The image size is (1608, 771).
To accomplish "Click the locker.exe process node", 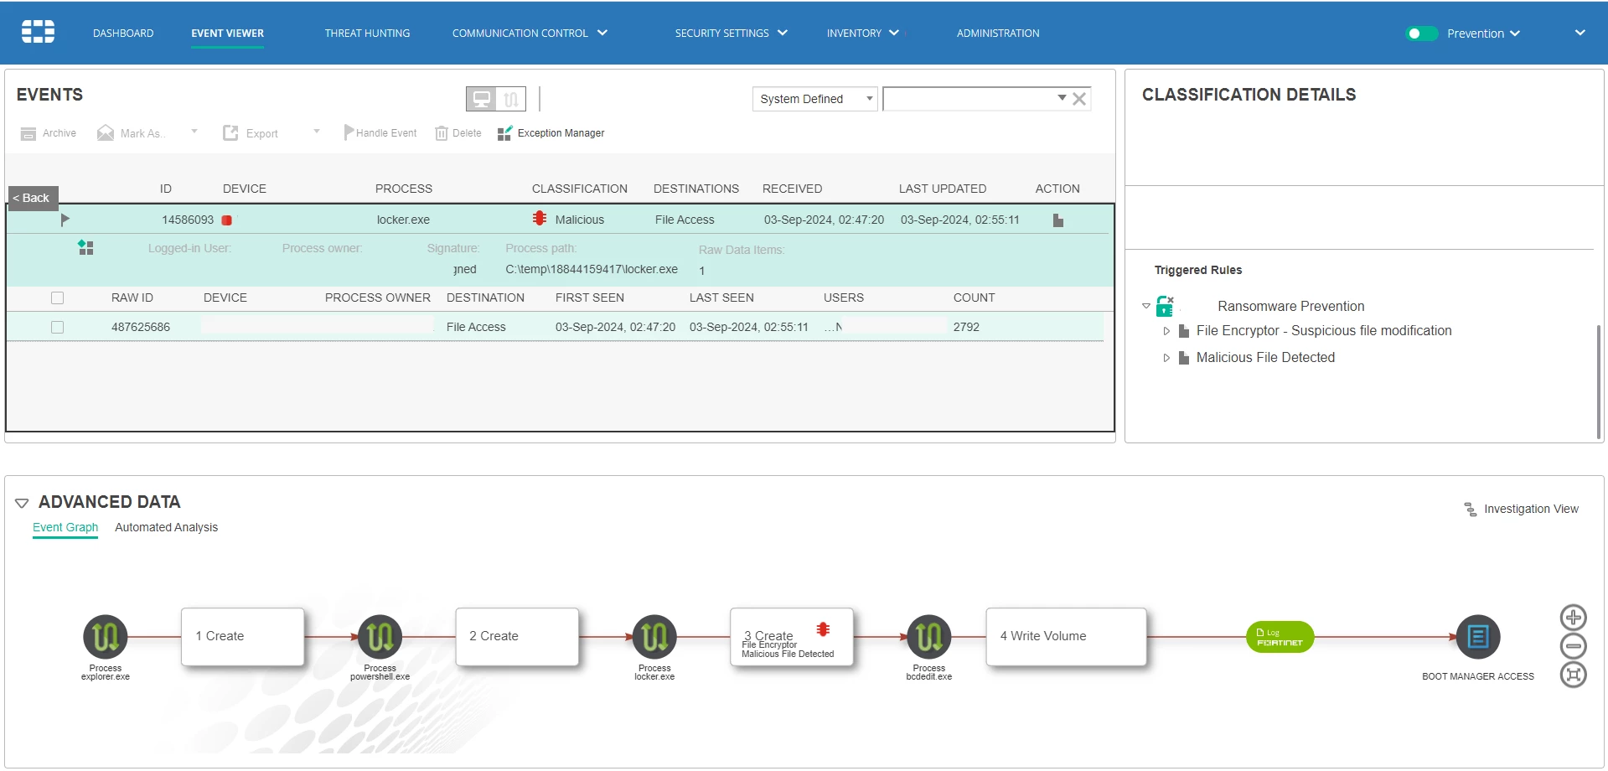I will pos(654,637).
